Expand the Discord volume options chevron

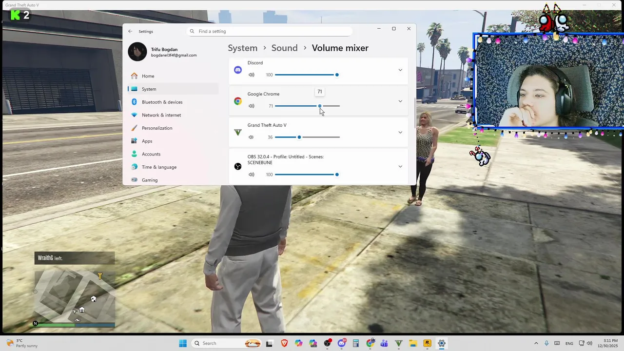click(400, 70)
